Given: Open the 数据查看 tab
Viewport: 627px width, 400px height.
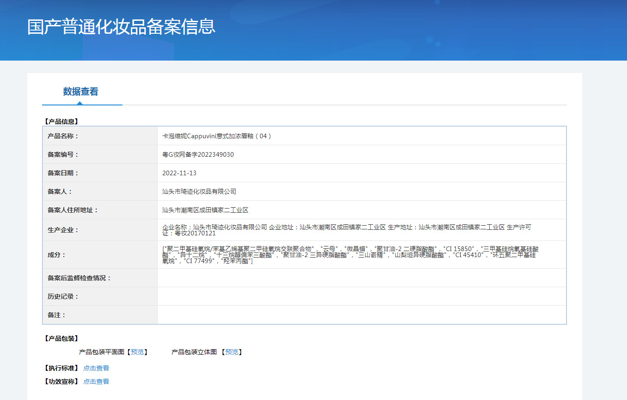Looking at the screenshot, I should [x=80, y=92].
